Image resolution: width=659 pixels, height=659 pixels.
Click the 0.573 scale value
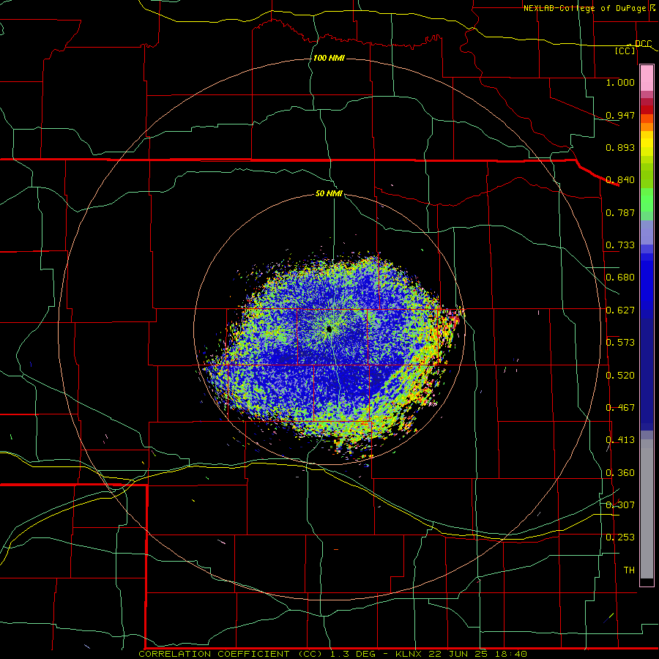pos(620,343)
